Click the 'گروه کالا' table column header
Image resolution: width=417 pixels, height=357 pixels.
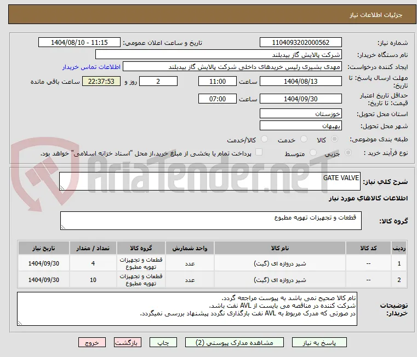pos(141,248)
